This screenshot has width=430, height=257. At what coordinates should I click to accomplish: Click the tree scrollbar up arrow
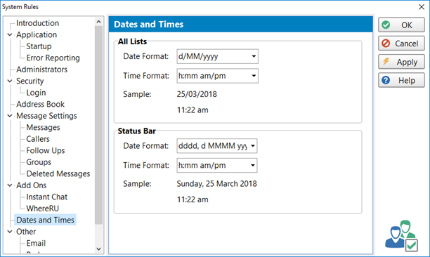click(x=99, y=22)
